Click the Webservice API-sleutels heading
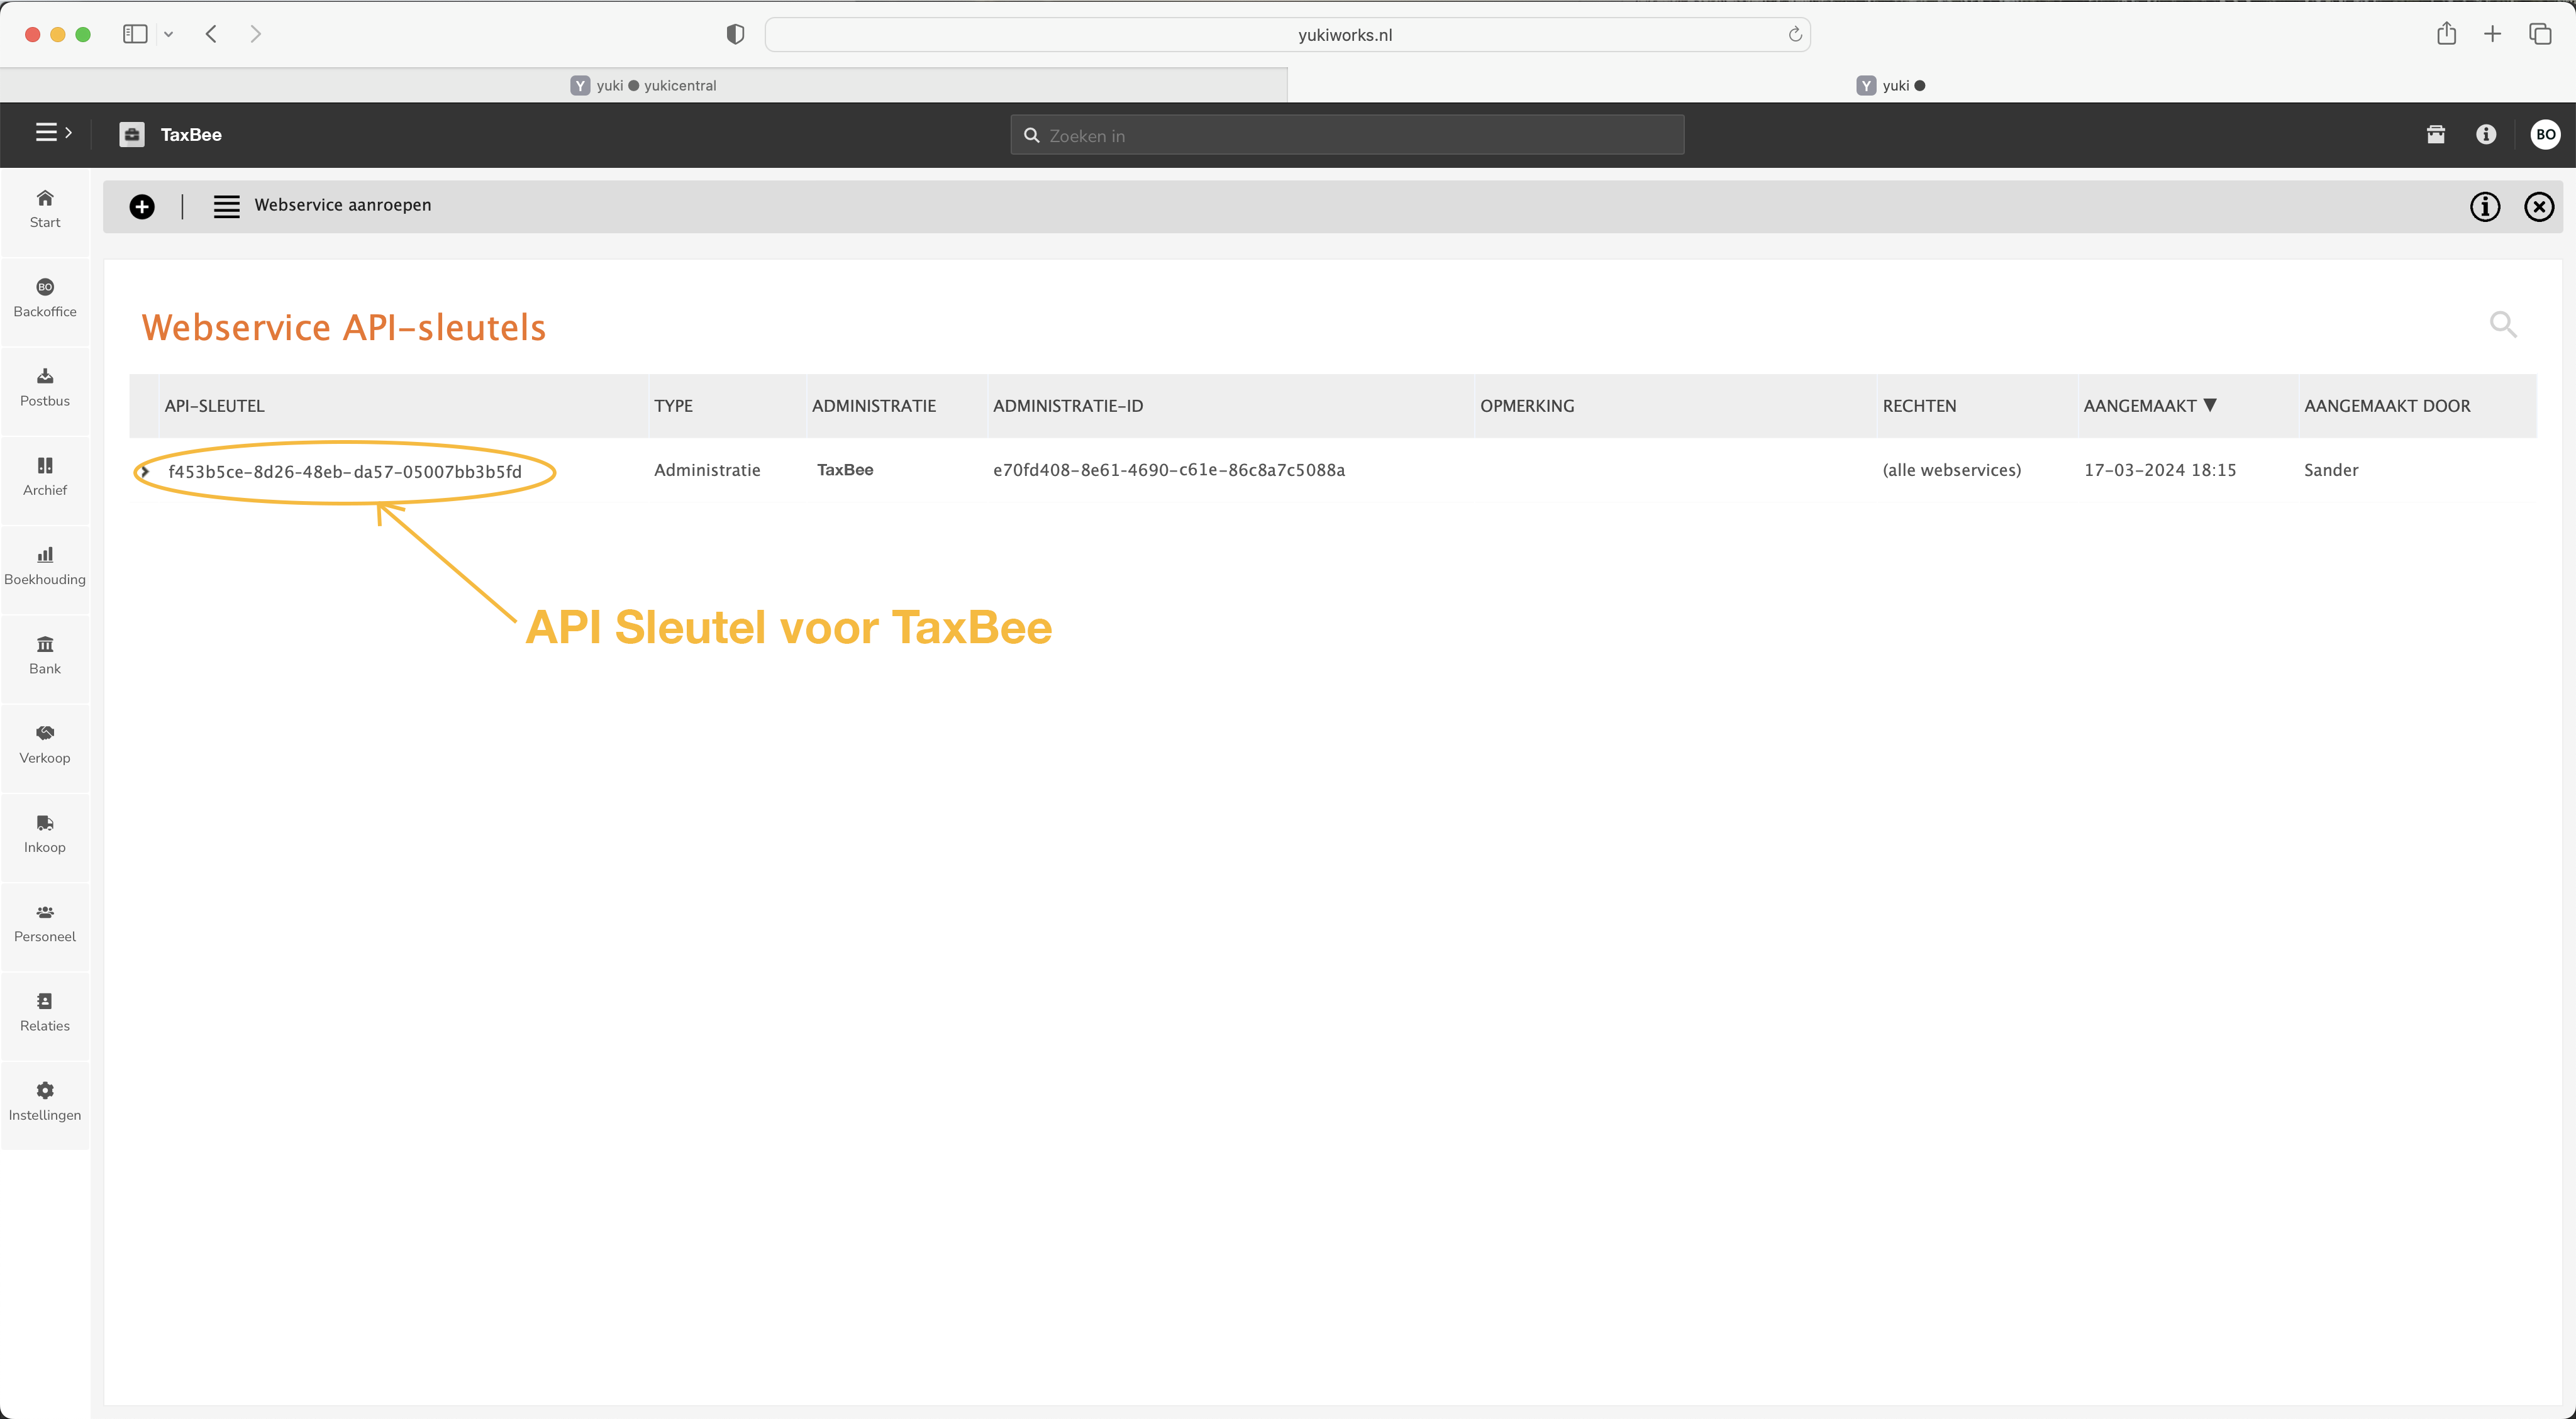 tap(344, 327)
